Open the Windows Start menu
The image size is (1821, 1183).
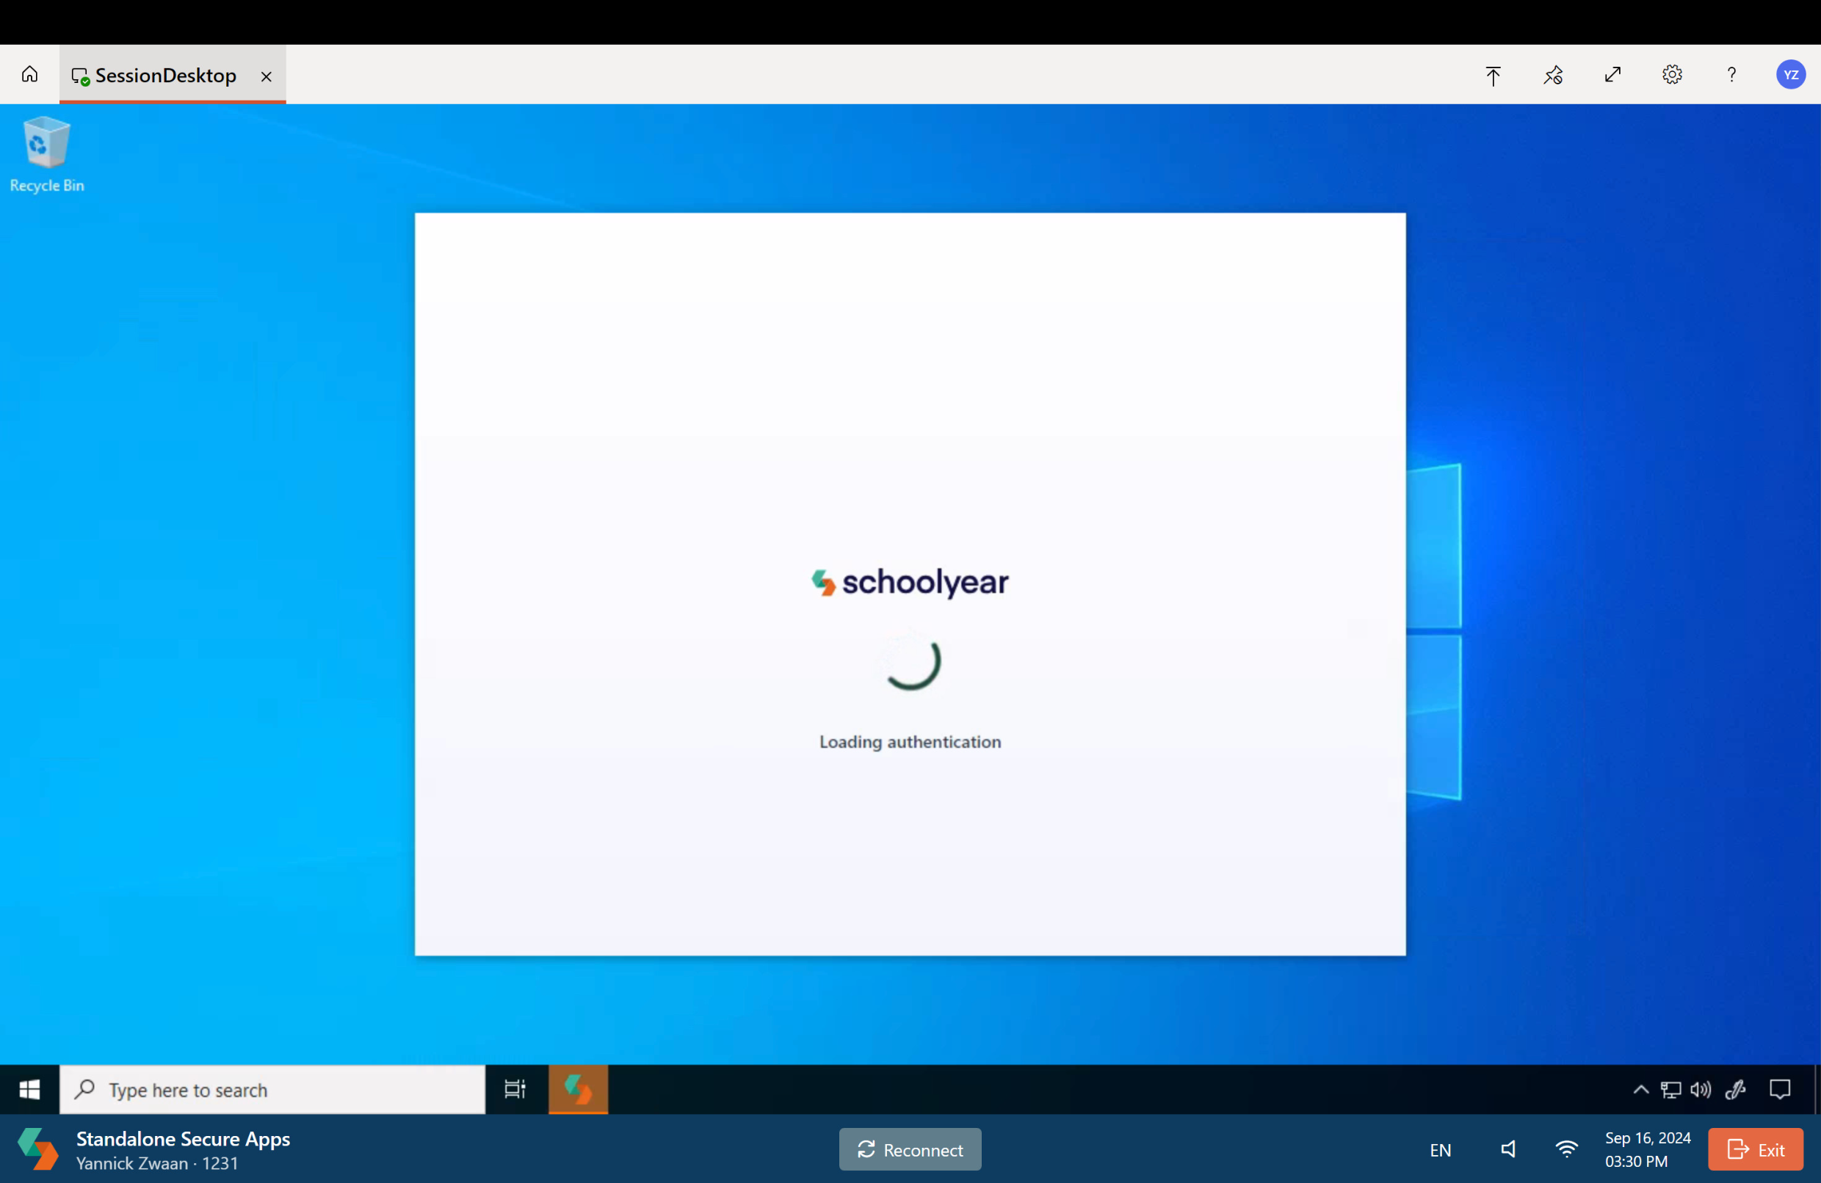30,1089
